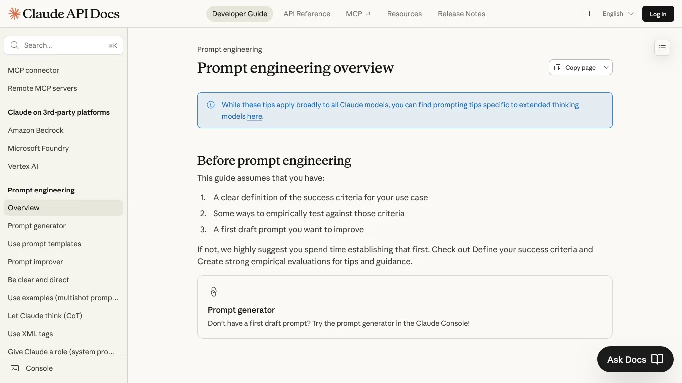
Task: Open Prompt generator in sidebar
Action: [x=63, y=226]
